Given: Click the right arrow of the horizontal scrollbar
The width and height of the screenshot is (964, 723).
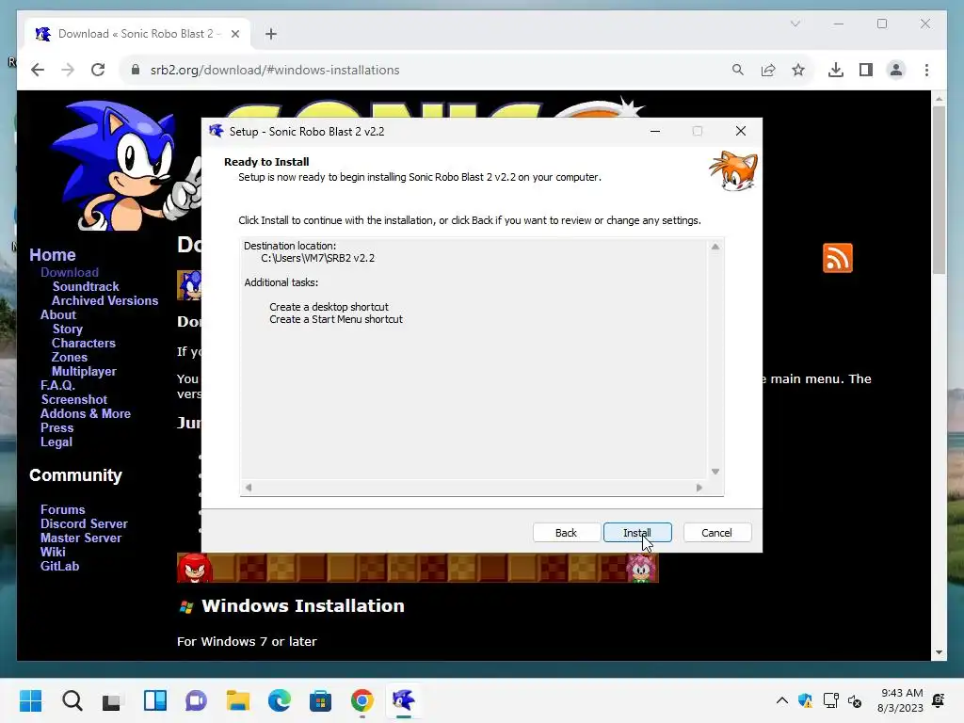Looking at the screenshot, I should 699,488.
